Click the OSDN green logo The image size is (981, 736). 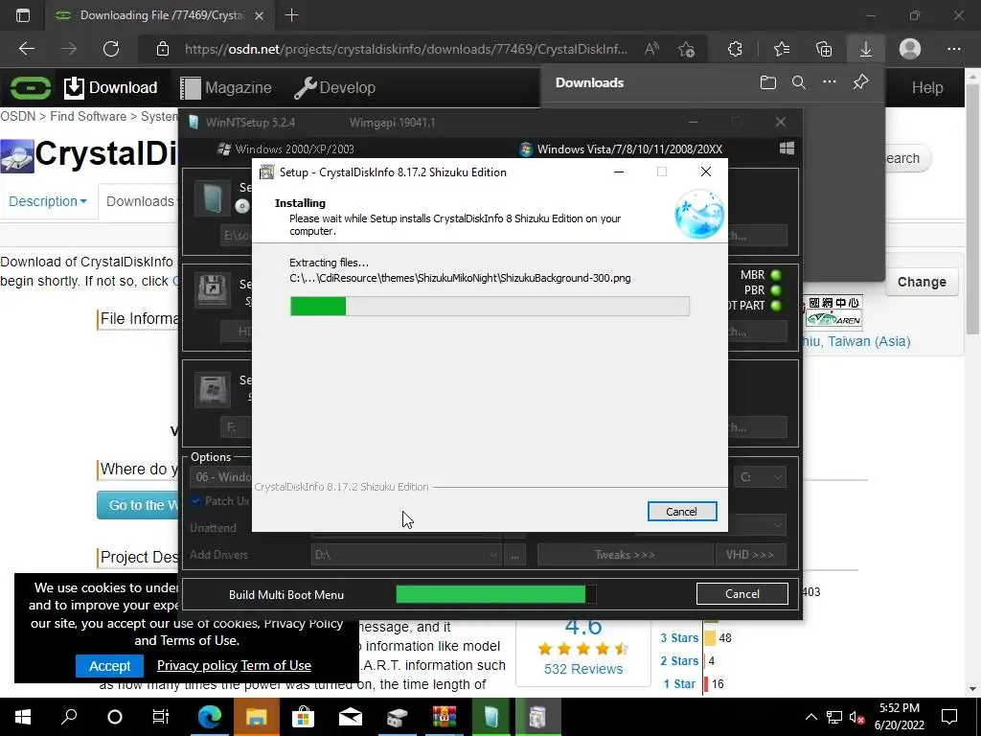[x=30, y=87]
